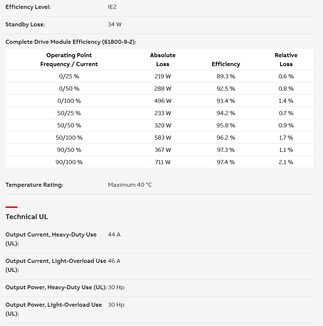Click the Standby Loss 34 W value

115,25
